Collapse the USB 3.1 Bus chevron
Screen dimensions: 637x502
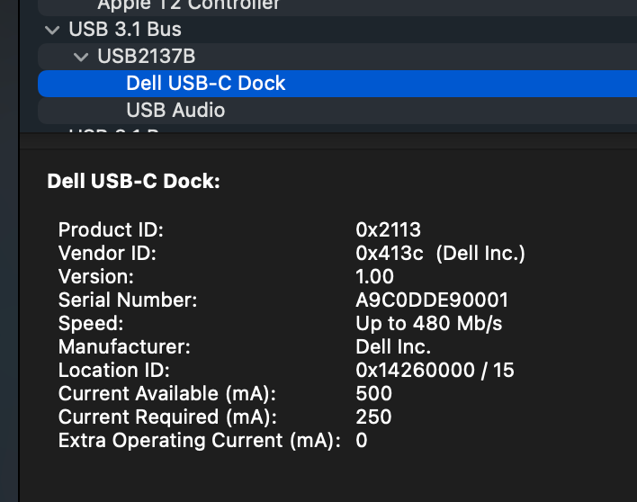point(50,30)
